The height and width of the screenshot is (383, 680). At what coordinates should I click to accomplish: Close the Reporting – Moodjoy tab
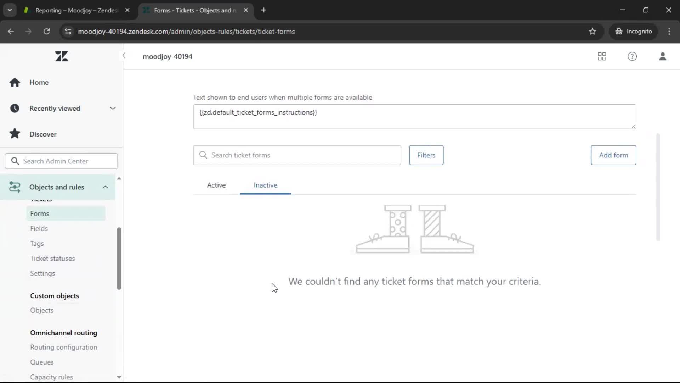pos(127,10)
